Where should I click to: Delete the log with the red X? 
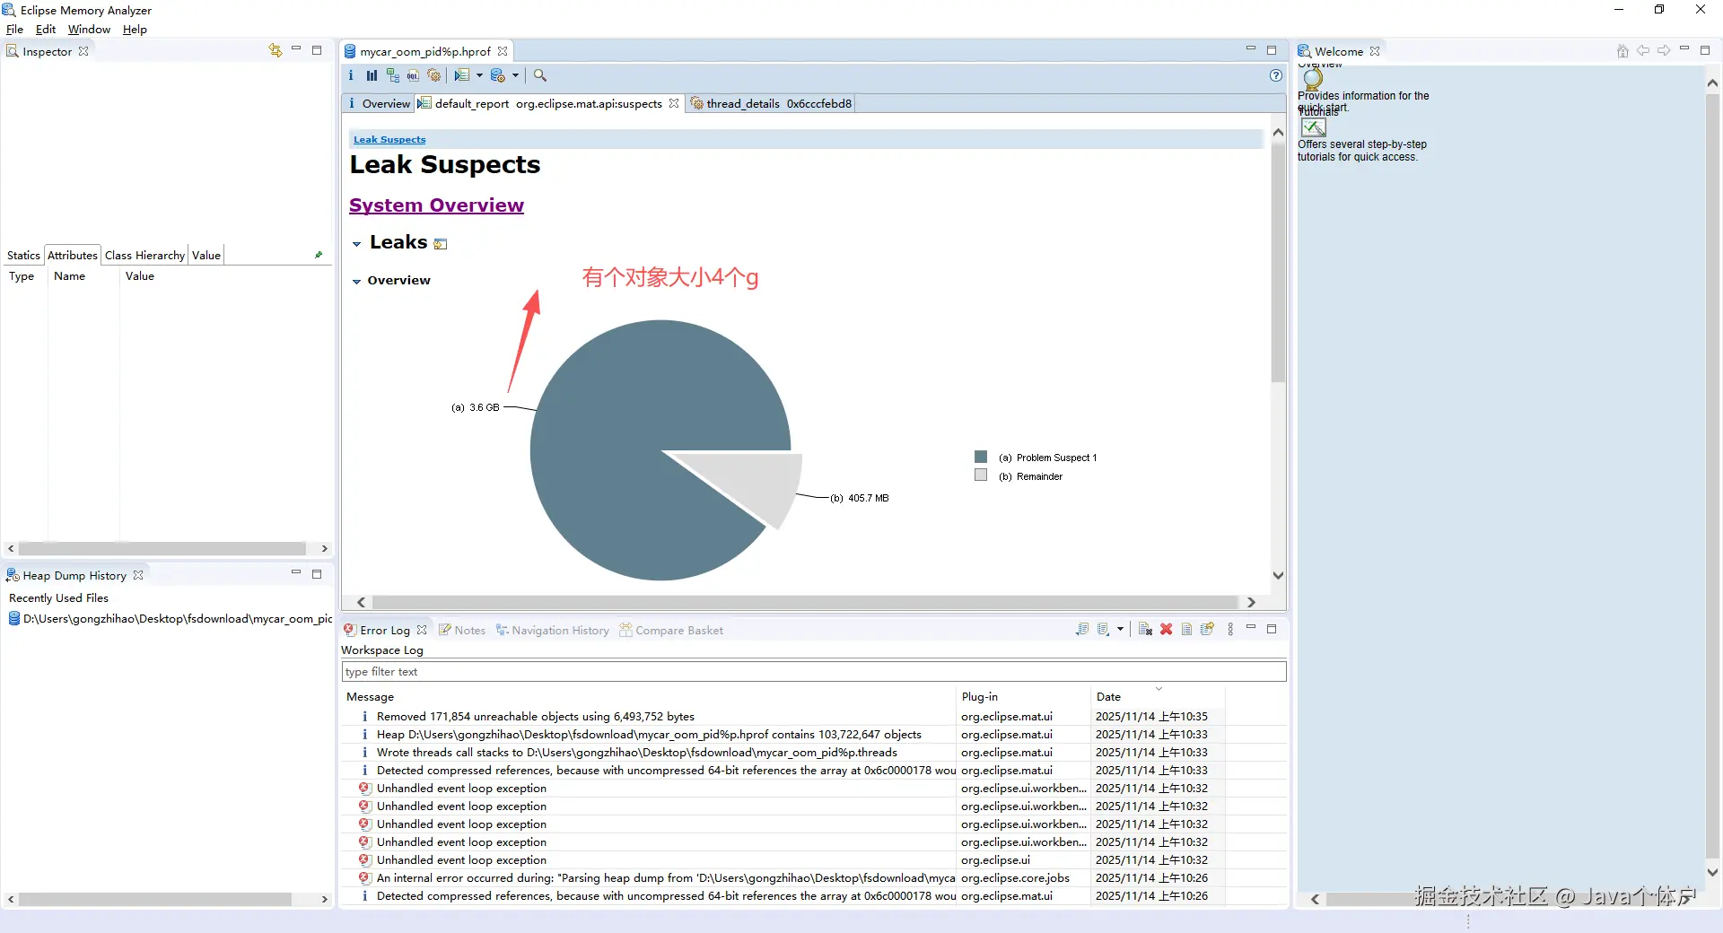[1166, 630]
